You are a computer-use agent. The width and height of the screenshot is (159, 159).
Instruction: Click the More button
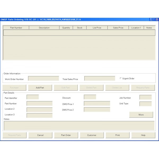coord(141,115)
